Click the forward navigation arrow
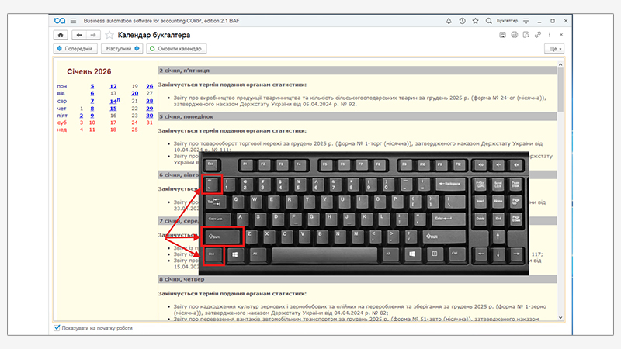The image size is (621, 349). [92, 35]
